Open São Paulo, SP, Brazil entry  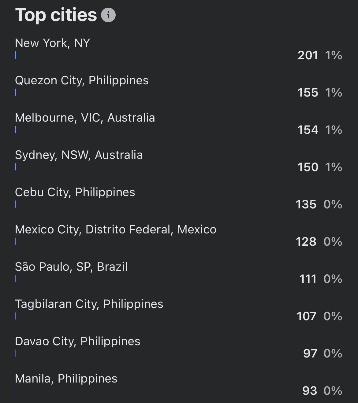tap(71, 267)
